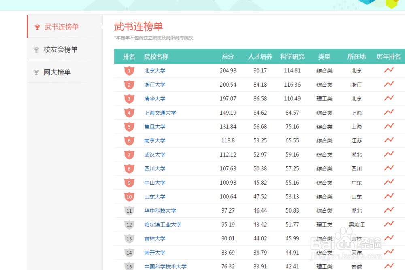Click the red rank 10 shield badge
This screenshot has height=270, width=405.
[129, 197]
